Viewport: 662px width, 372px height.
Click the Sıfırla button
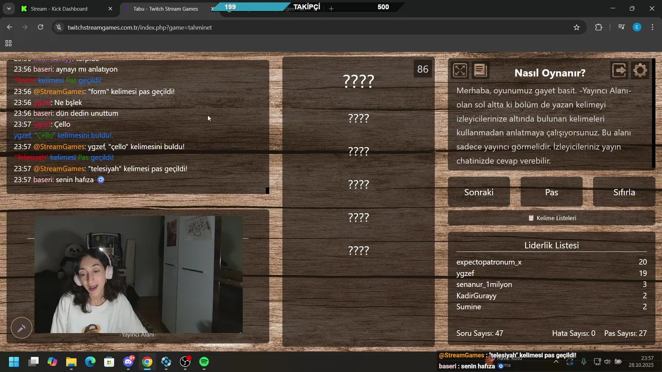click(x=624, y=192)
